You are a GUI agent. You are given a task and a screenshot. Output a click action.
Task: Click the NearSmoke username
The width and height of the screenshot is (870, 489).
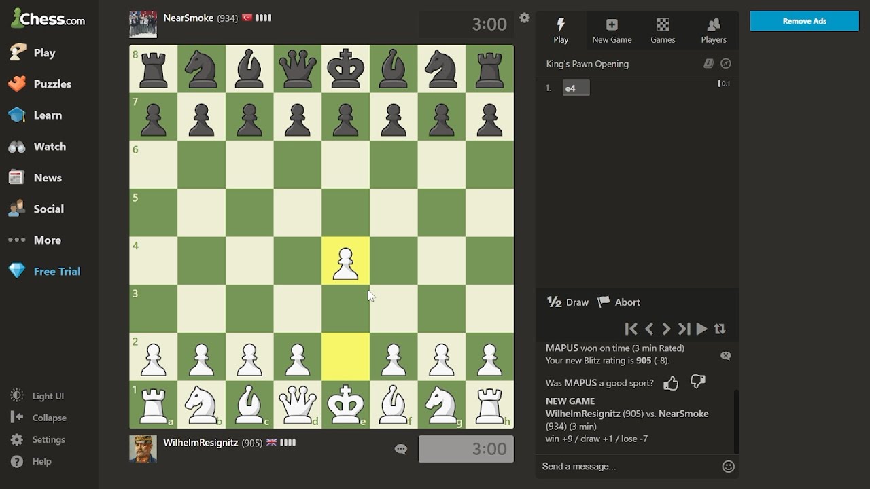click(188, 18)
